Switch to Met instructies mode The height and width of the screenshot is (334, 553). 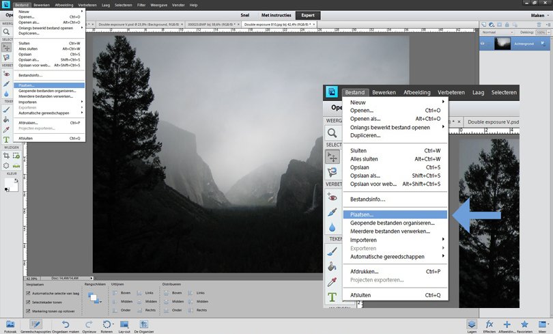pyautogui.click(x=276, y=15)
